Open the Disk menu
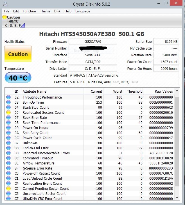This screenshot has height=205, width=185. click(x=57, y=11)
